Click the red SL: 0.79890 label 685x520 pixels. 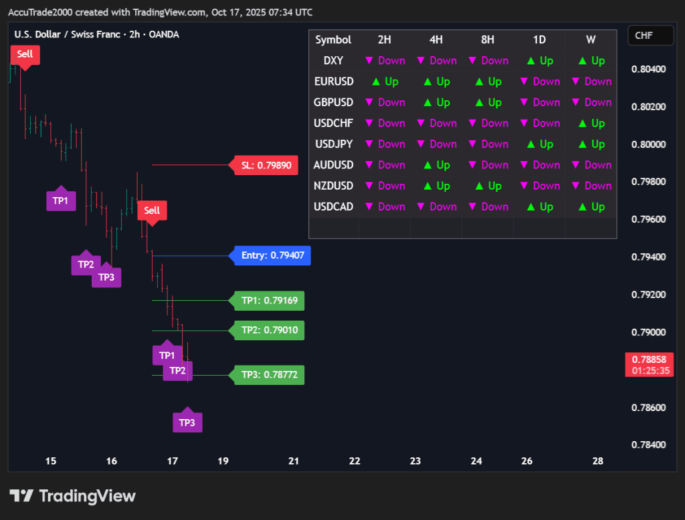(x=266, y=165)
